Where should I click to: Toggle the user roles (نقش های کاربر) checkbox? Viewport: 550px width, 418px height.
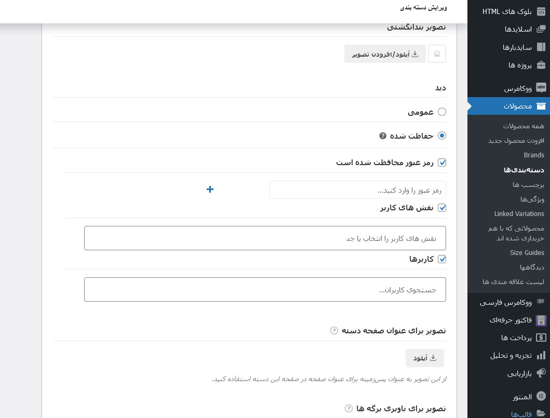click(442, 208)
